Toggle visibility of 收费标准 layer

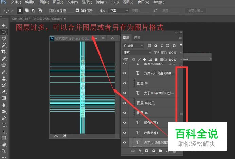(x=125, y=133)
